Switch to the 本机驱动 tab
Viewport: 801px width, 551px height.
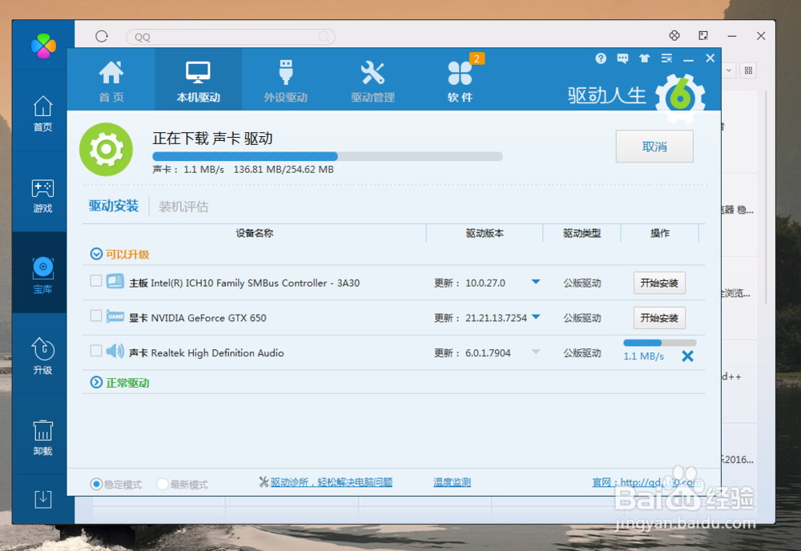point(199,78)
